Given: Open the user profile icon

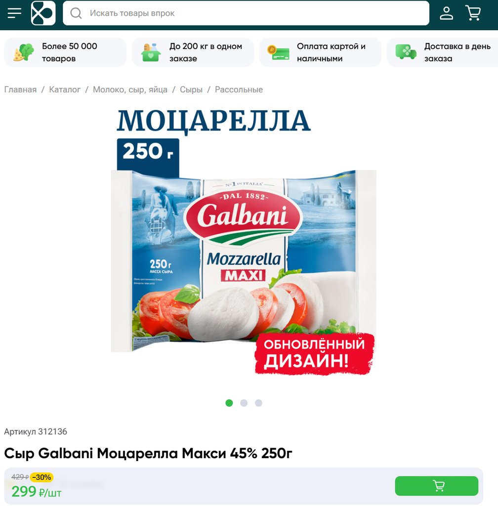Looking at the screenshot, I should (447, 13).
